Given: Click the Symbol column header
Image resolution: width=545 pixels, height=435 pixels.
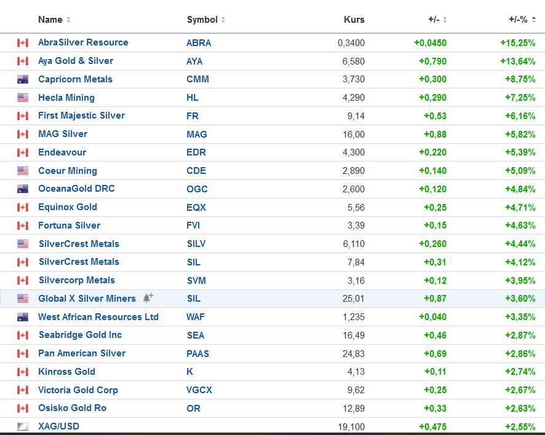Looking at the screenshot, I should click(202, 20).
